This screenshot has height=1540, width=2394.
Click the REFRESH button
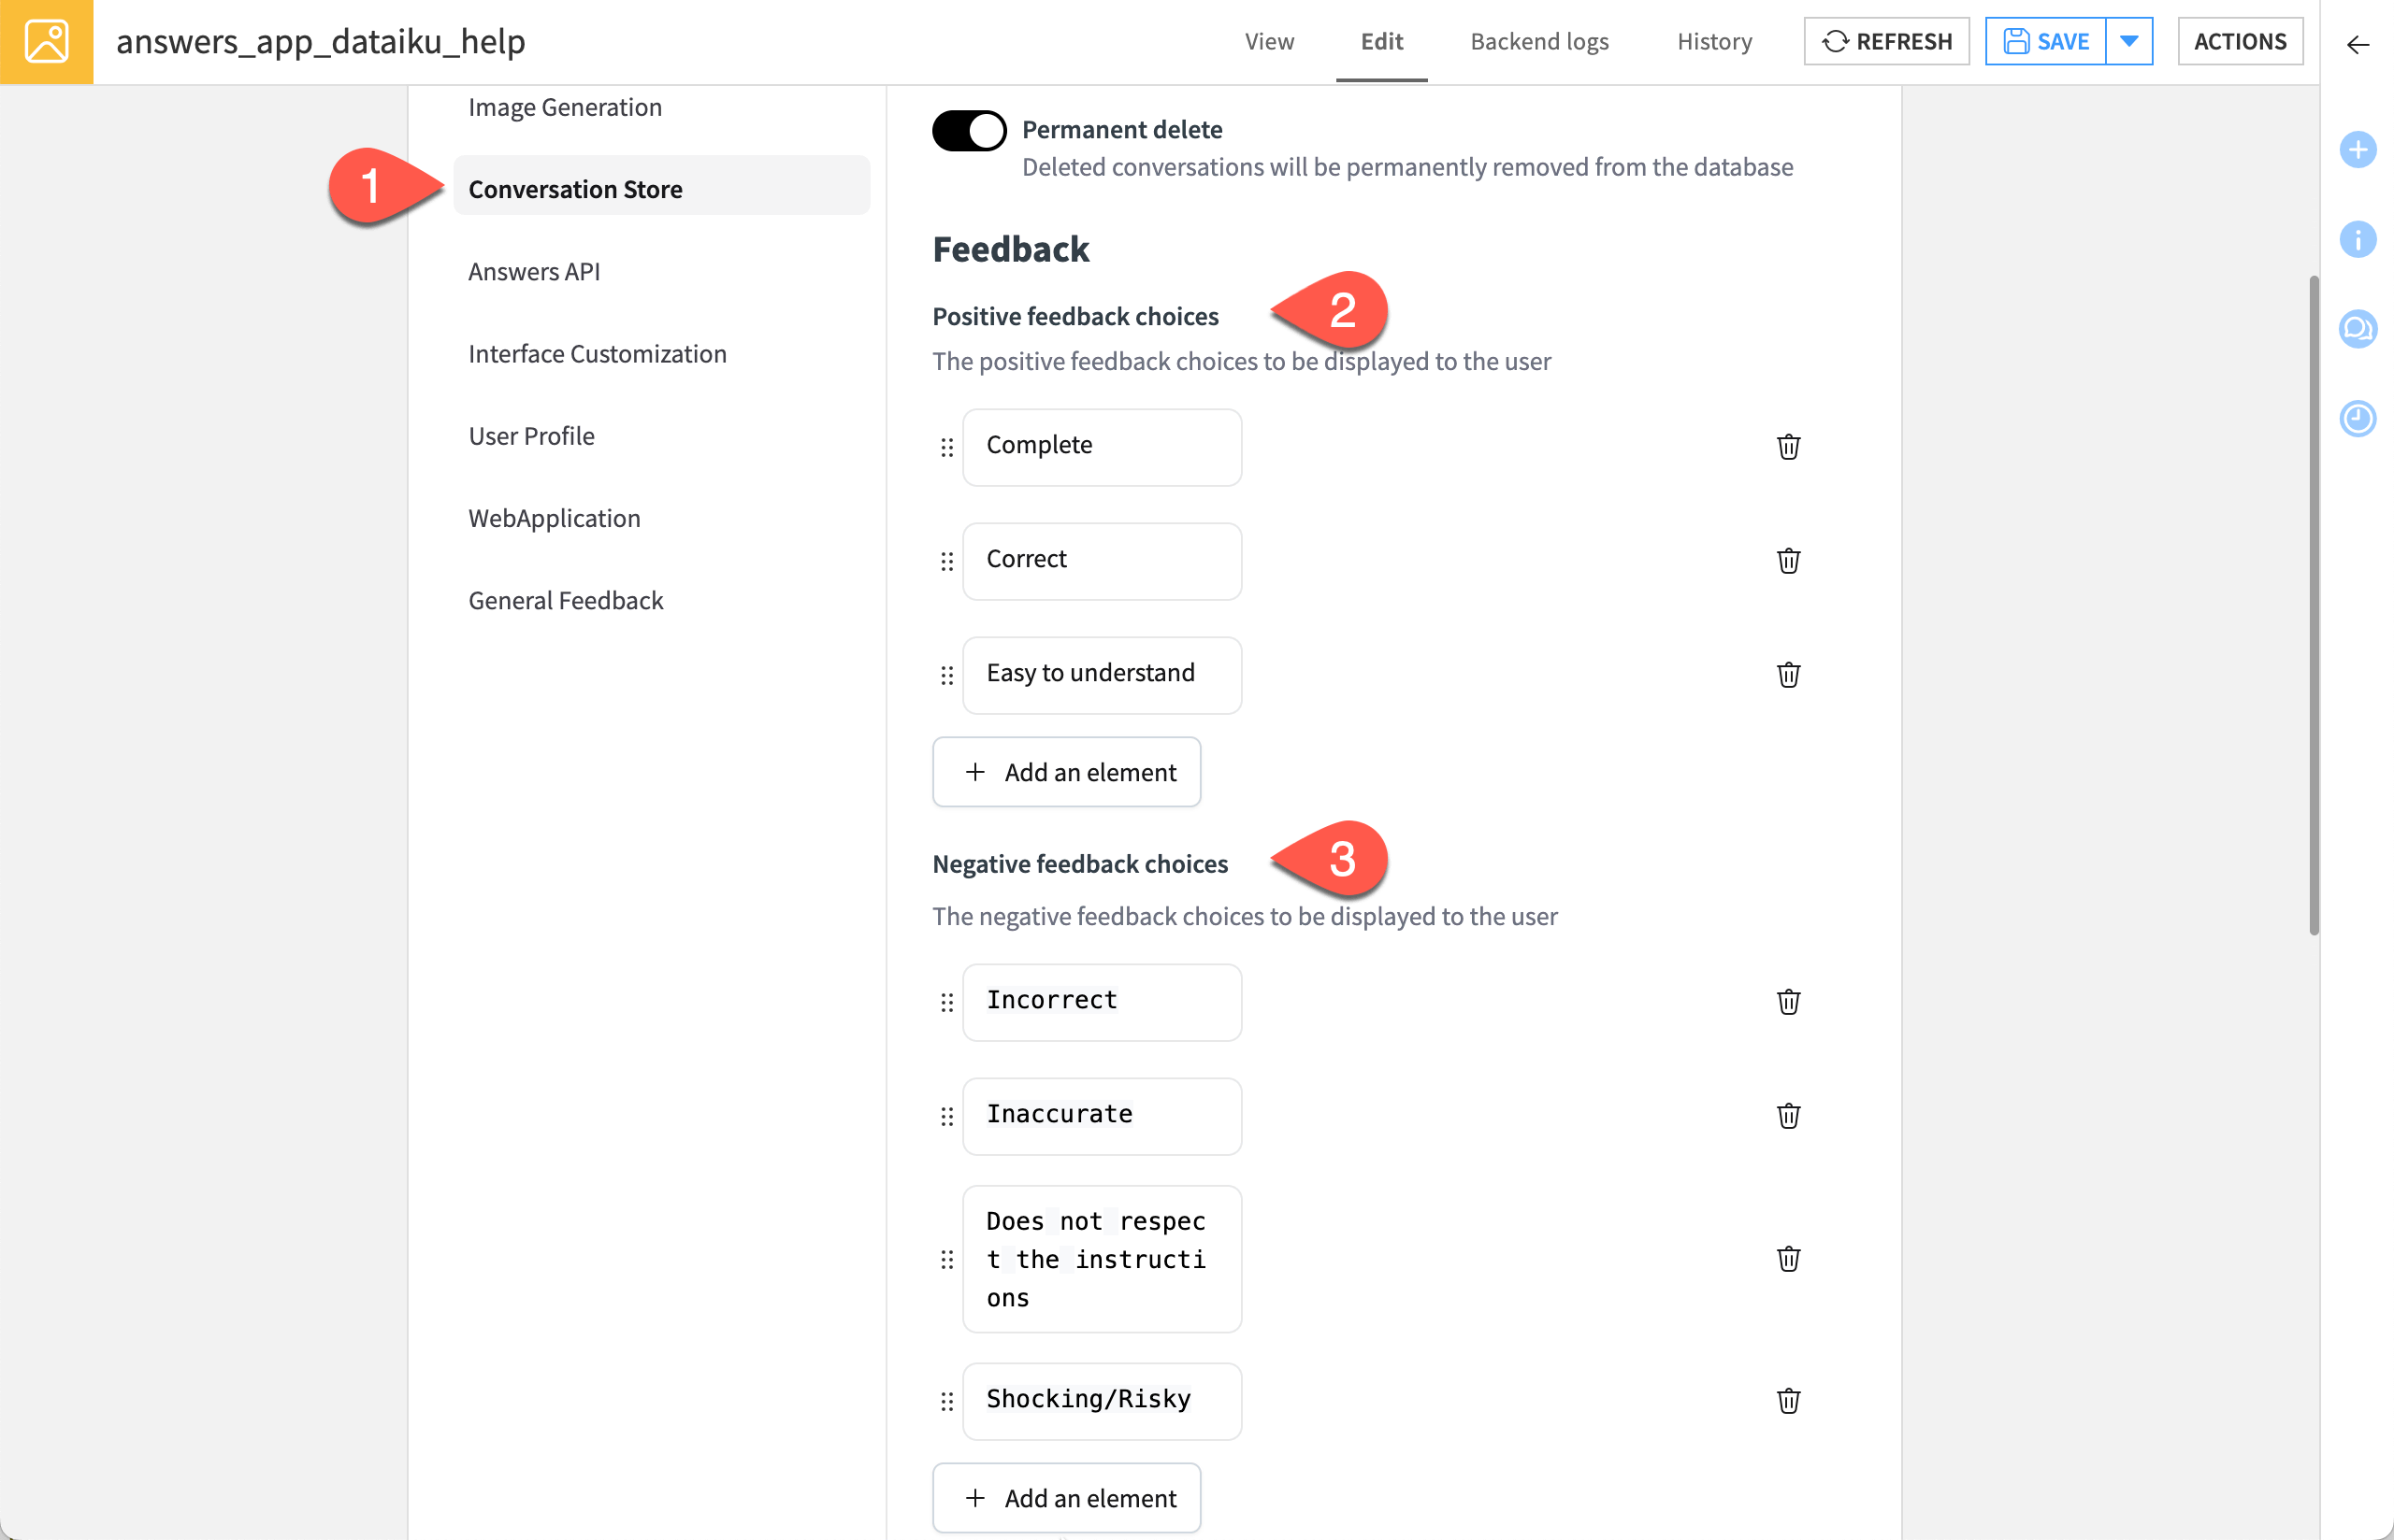tap(1886, 41)
